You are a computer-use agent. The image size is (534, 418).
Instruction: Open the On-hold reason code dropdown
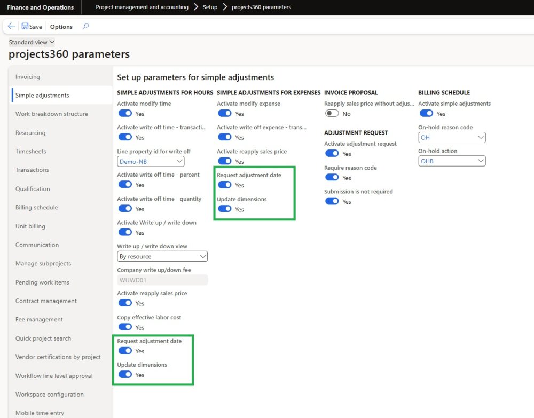point(452,137)
